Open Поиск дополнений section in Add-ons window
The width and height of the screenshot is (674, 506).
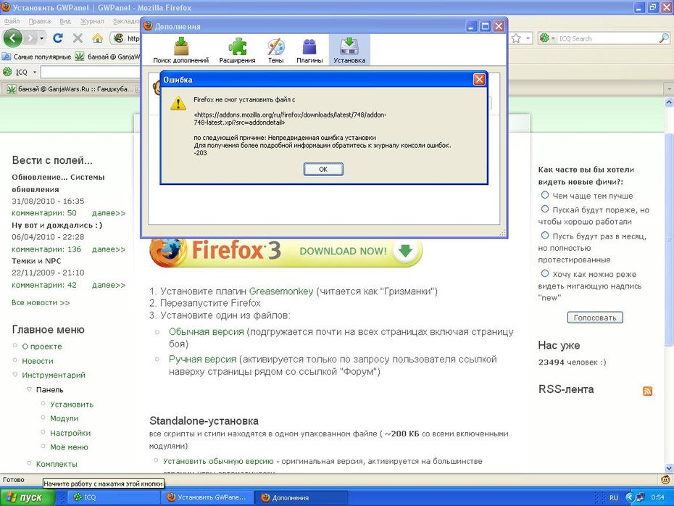click(x=181, y=50)
